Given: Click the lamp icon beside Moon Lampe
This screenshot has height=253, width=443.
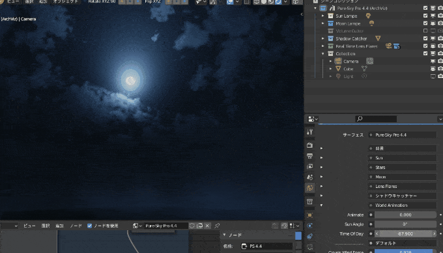Looking at the screenshot, I should 371,23.
